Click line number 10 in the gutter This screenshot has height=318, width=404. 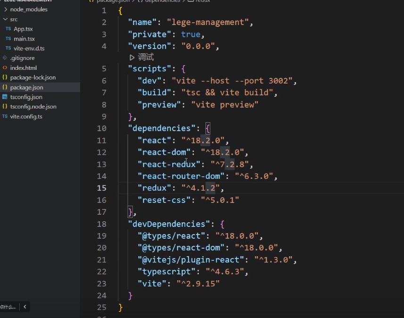click(101, 128)
